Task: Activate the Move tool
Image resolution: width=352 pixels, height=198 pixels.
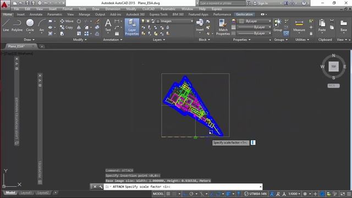Action: [67, 21]
